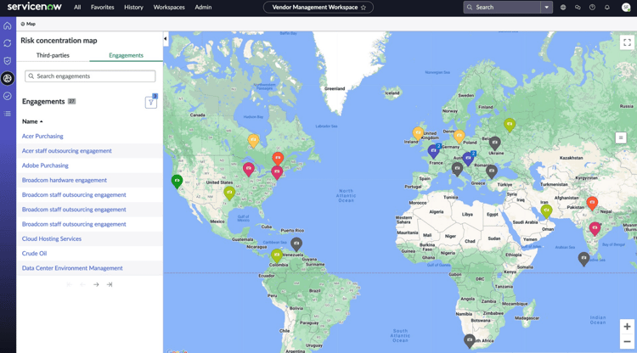This screenshot has height=353, width=637.
Task: Collapse the side panel with arrow
Action: pyautogui.click(x=166, y=39)
